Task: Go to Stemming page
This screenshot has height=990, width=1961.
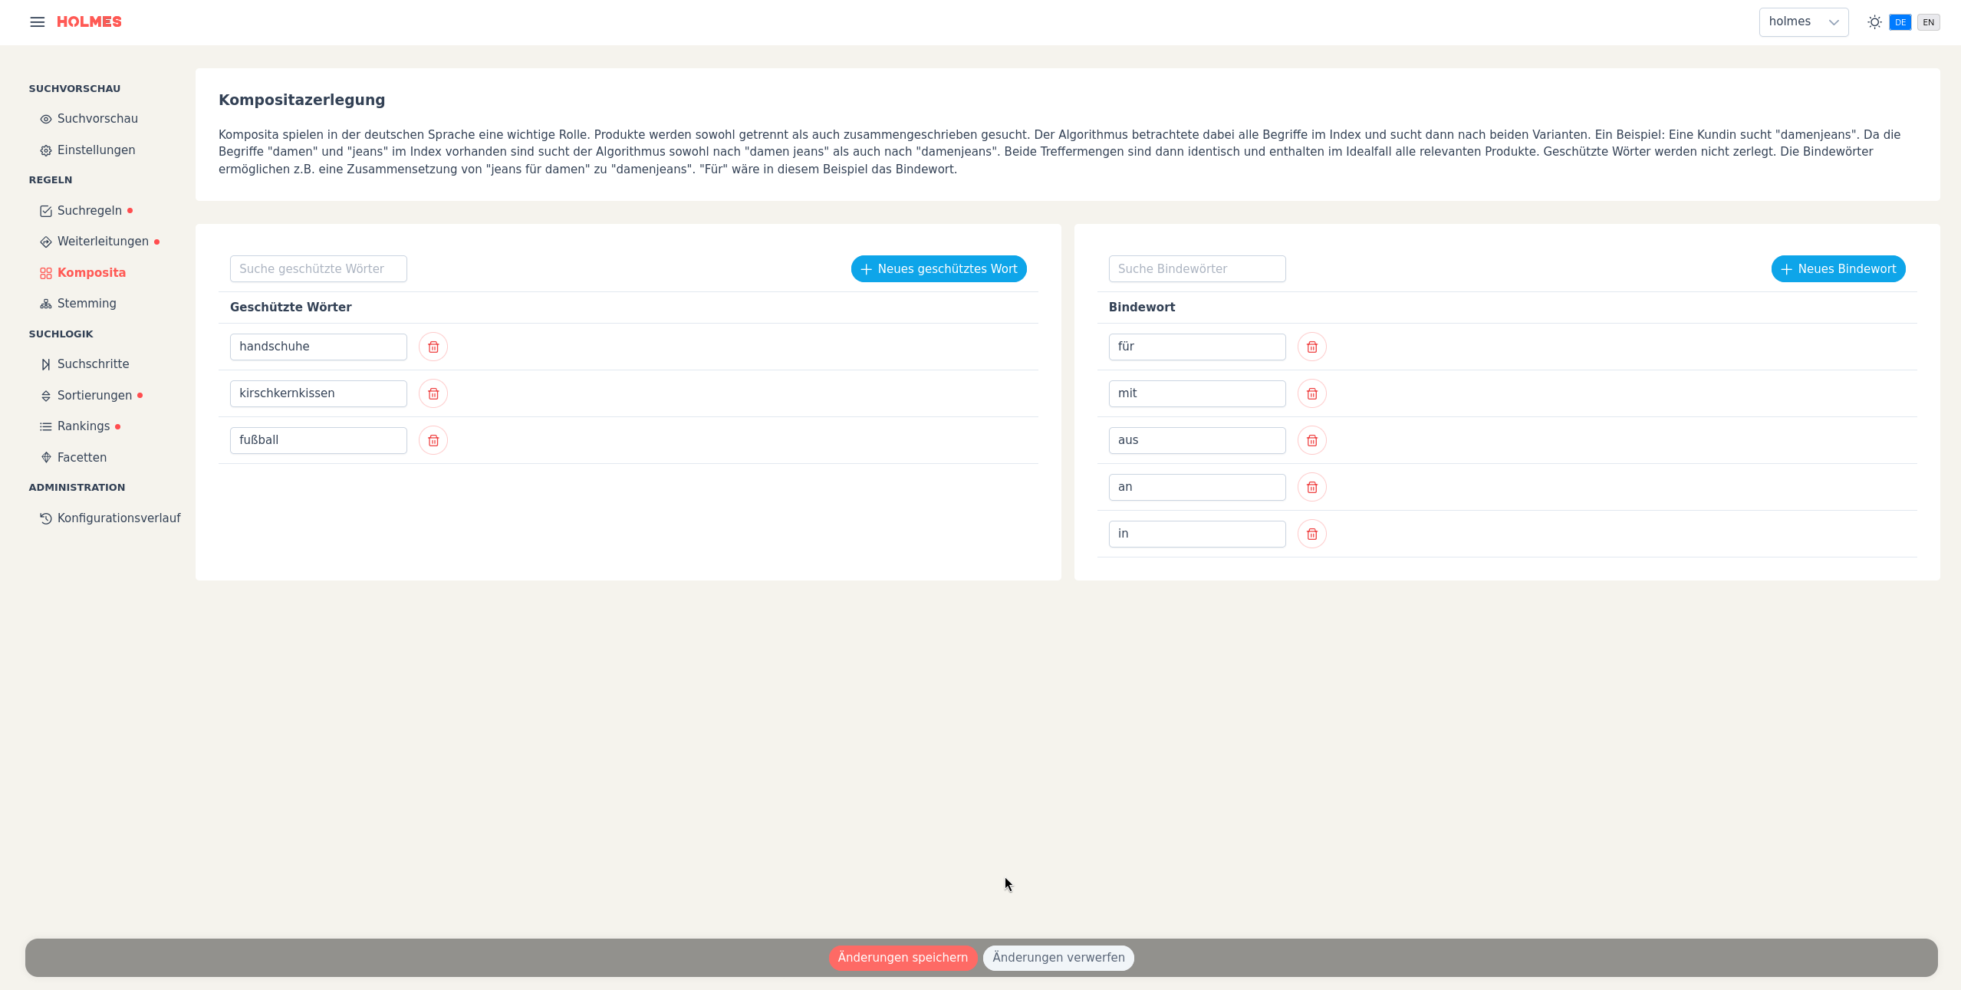Action: (x=87, y=304)
